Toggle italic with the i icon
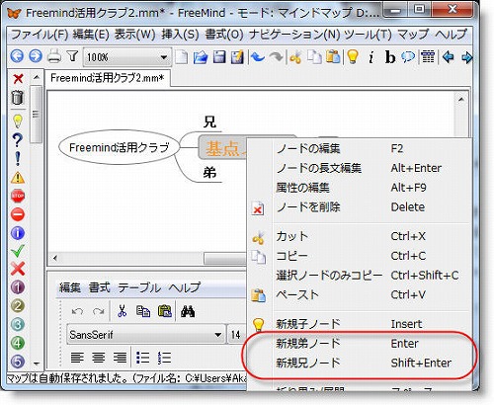The width and height of the screenshot is (494, 405). tap(371, 57)
